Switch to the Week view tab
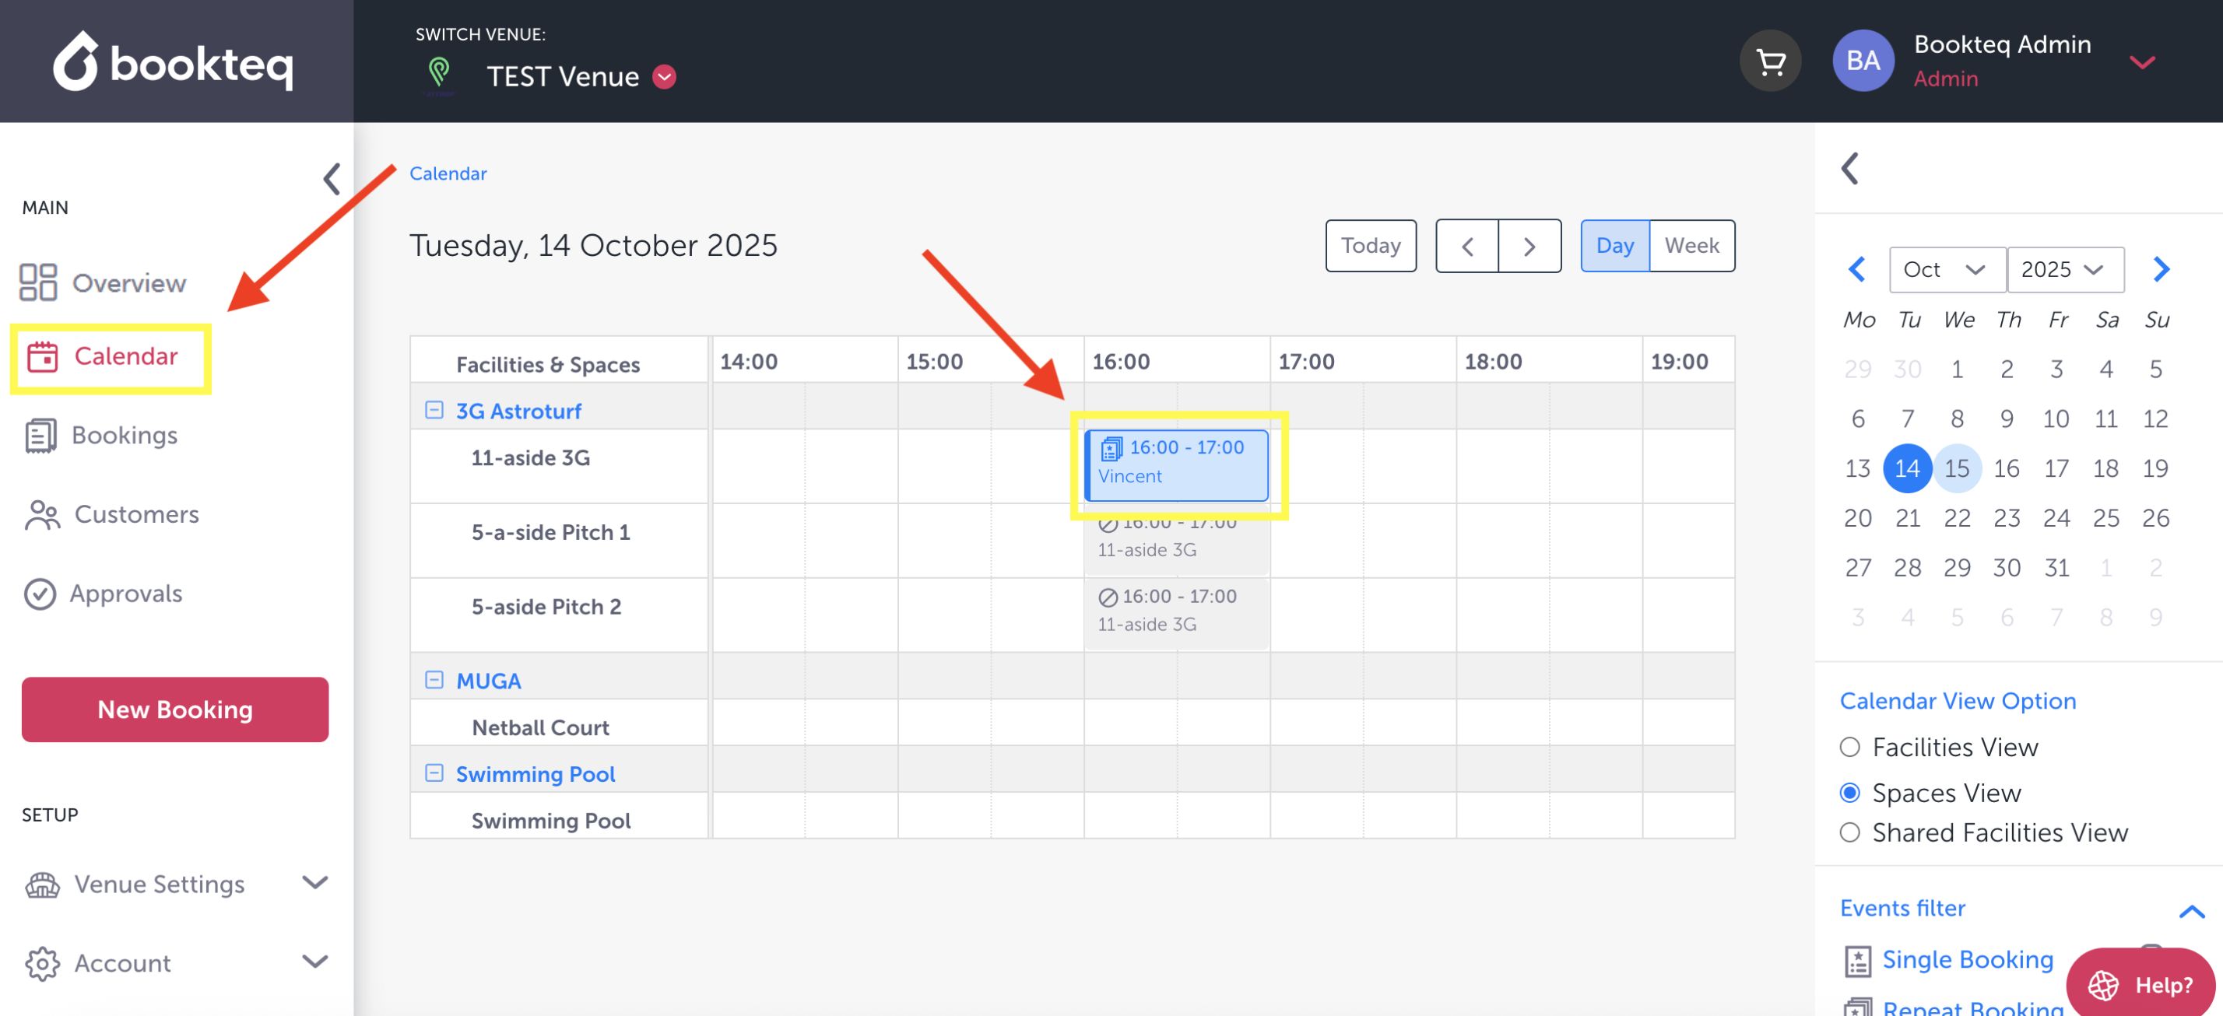 point(1691,246)
